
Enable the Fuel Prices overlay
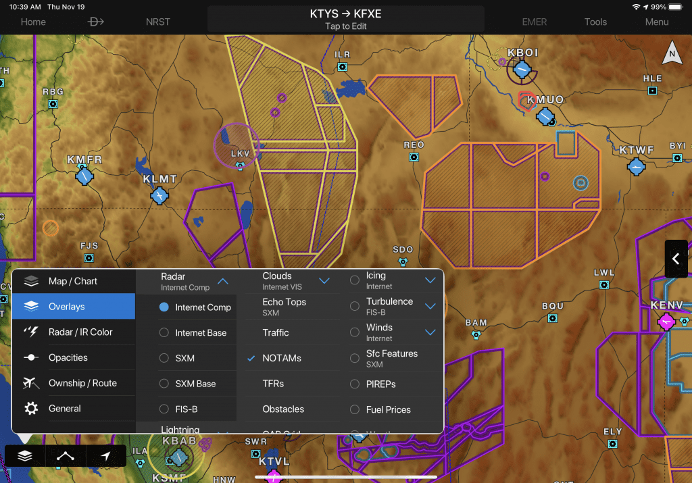click(x=354, y=410)
